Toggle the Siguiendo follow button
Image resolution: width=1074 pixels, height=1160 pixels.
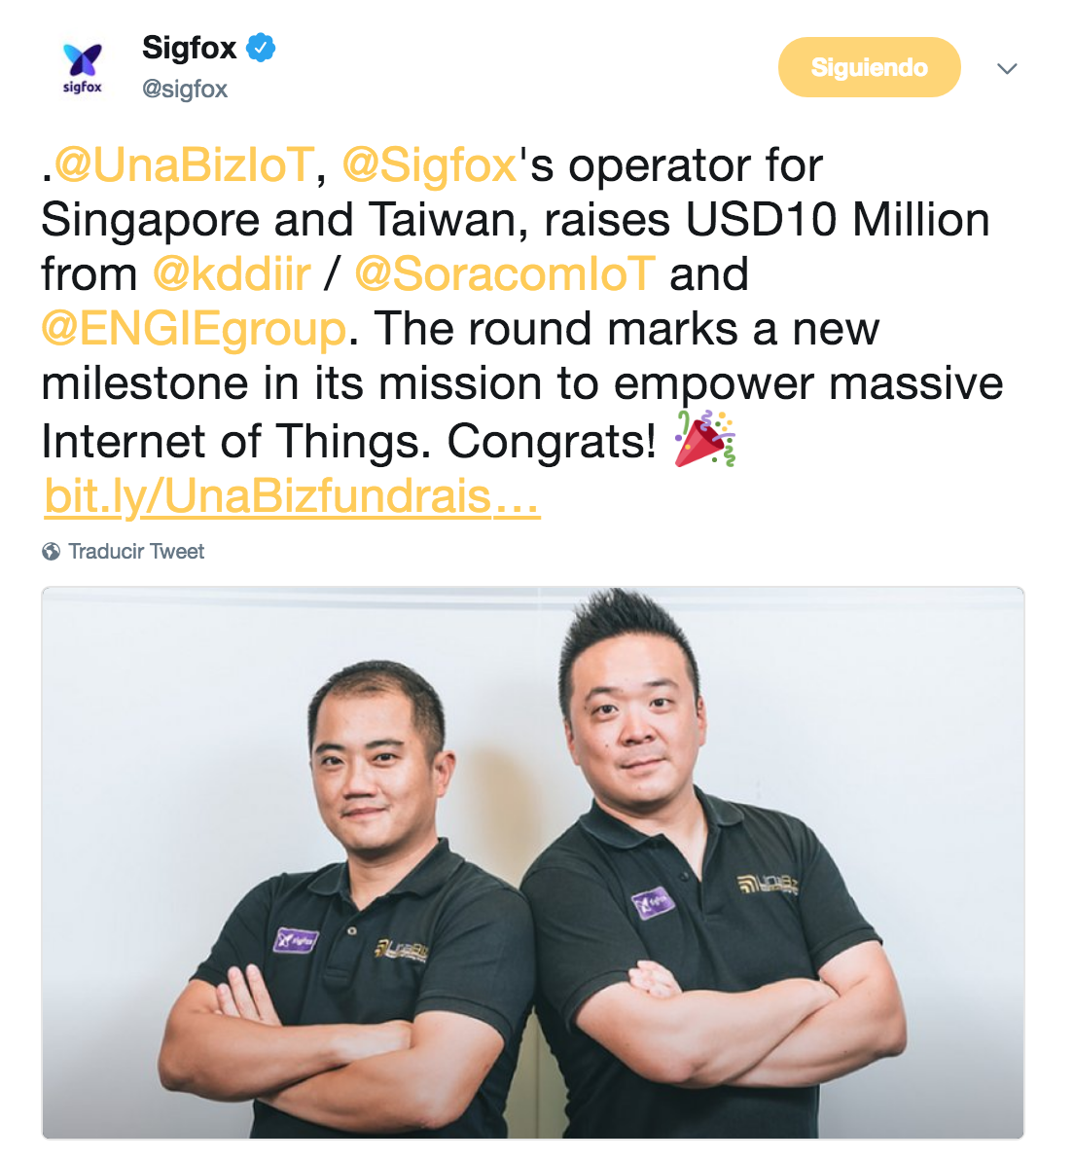click(869, 67)
